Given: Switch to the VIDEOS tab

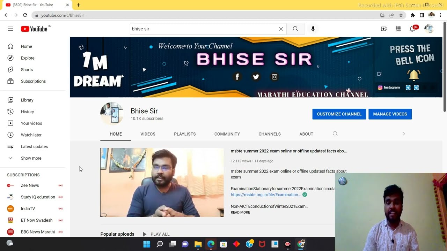Looking at the screenshot, I should [148, 134].
